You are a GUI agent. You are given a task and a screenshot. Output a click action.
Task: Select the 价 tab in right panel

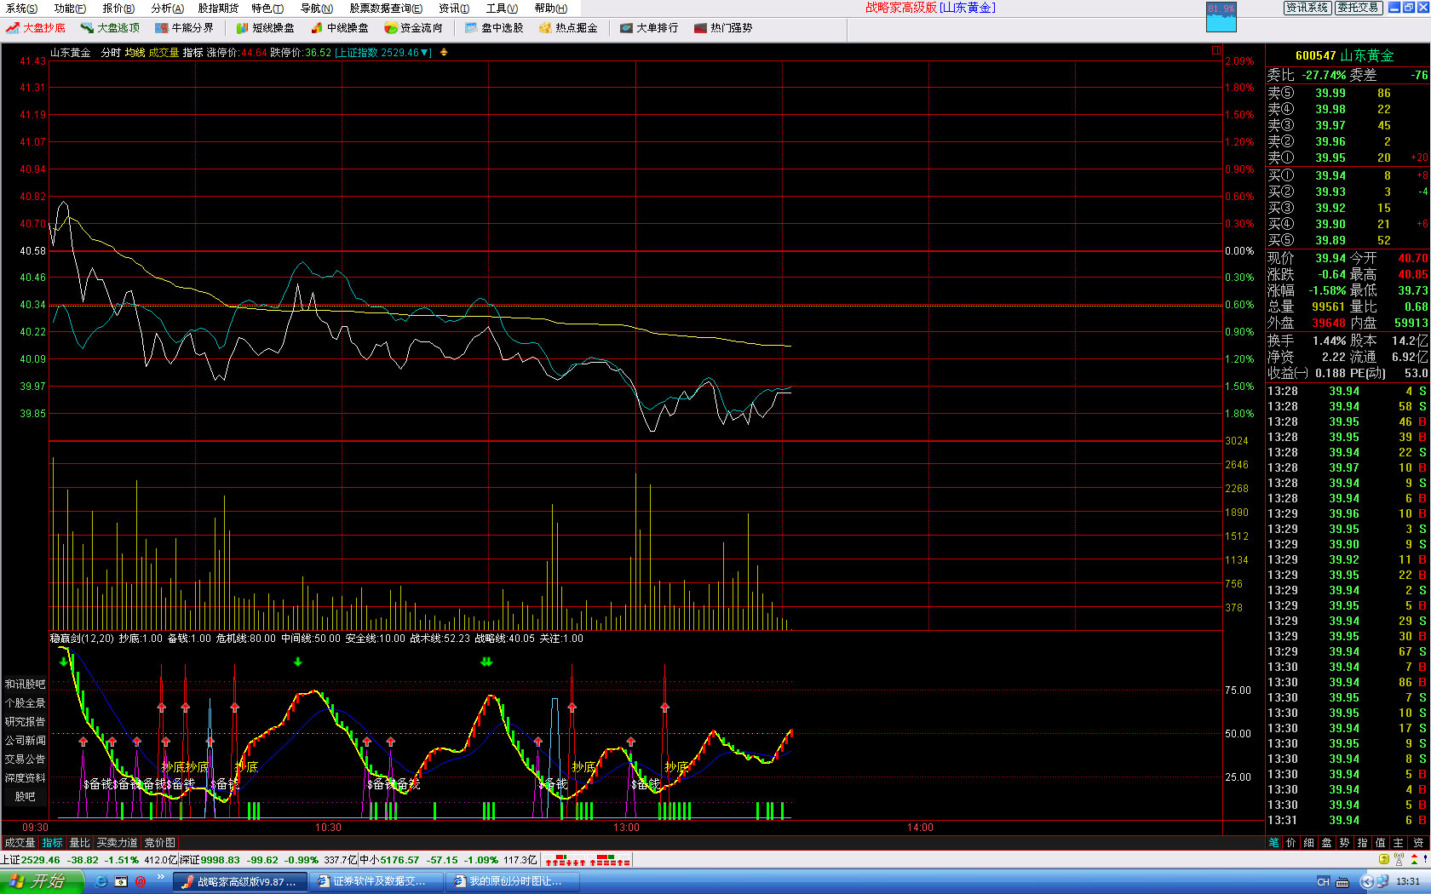pos(1291,843)
